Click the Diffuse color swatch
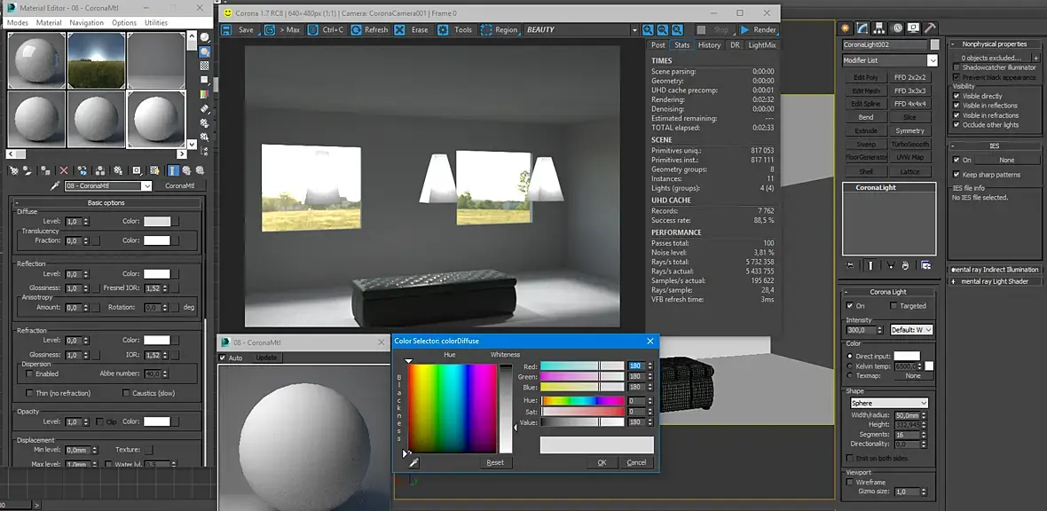 point(157,221)
